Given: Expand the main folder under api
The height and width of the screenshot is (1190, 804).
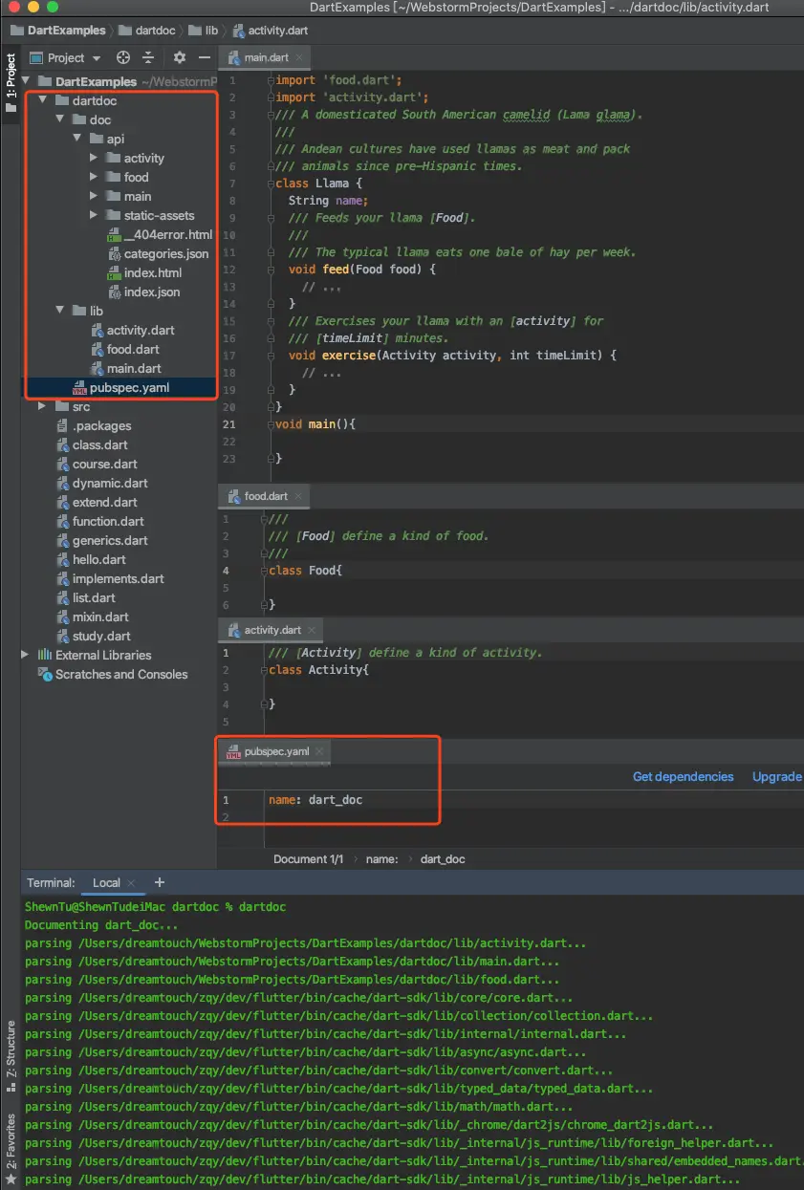Looking at the screenshot, I should click(x=94, y=197).
